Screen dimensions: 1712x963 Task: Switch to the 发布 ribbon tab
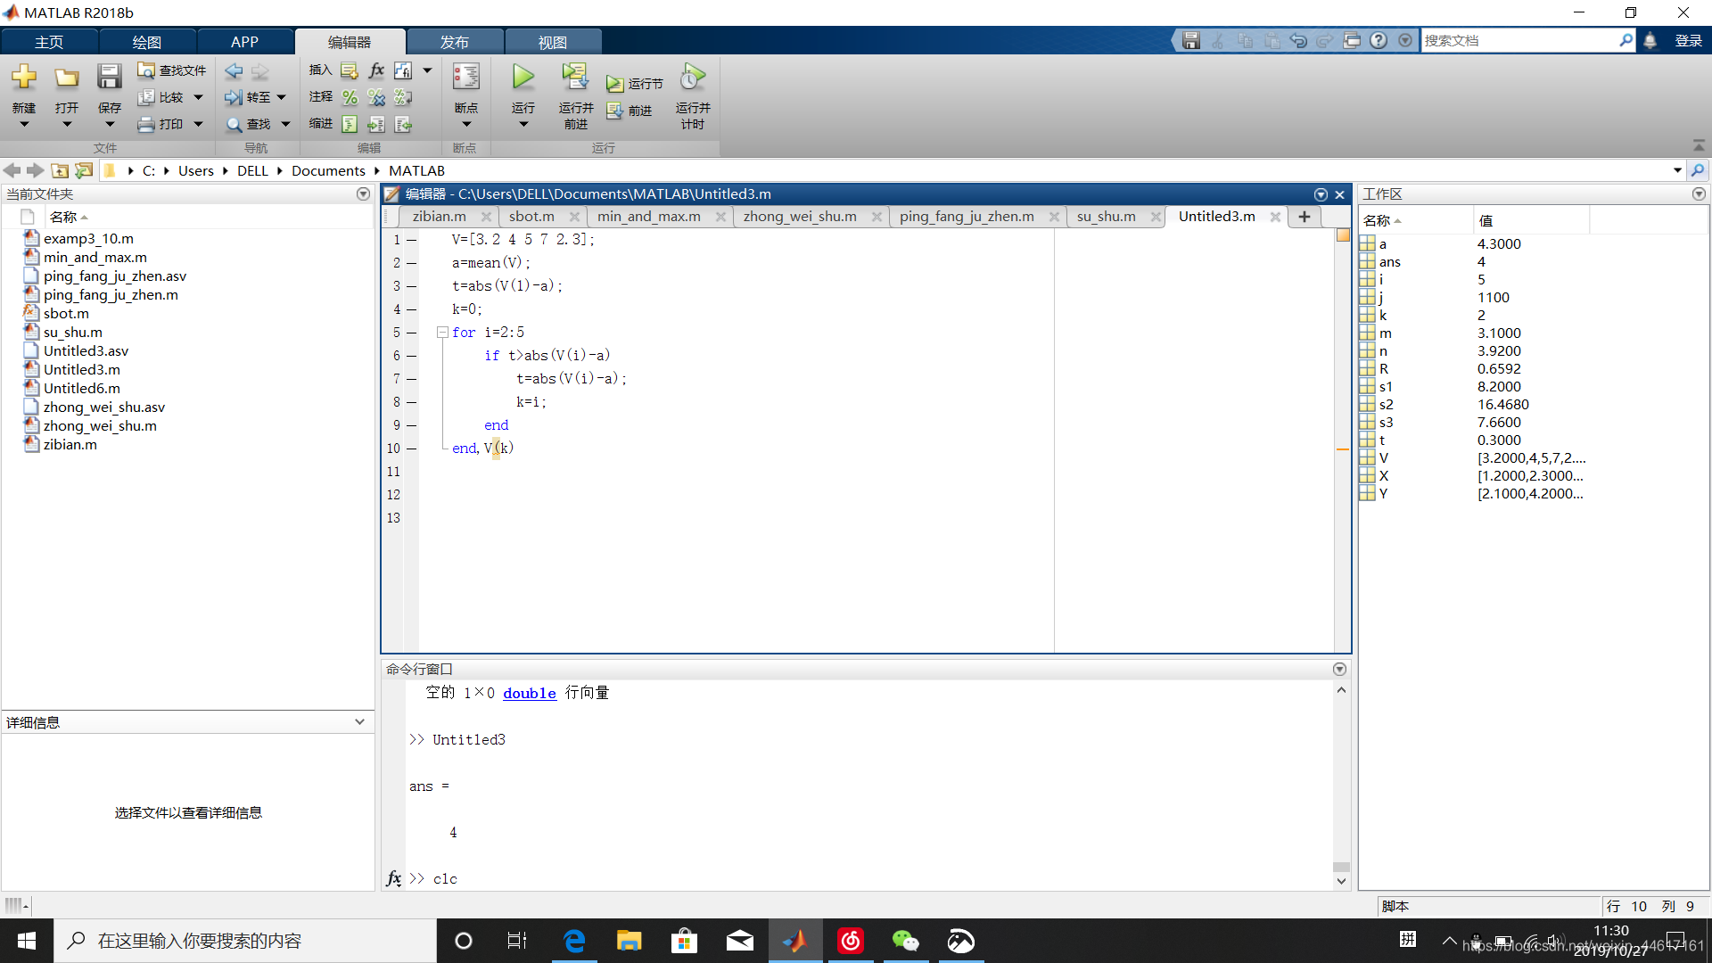click(454, 42)
